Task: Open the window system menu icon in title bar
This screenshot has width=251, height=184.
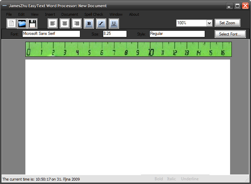Action: click(x=4, y=6)
